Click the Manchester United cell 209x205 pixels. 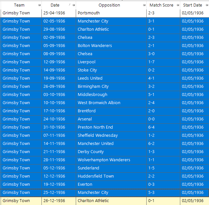(111, 144)
